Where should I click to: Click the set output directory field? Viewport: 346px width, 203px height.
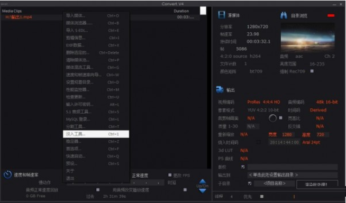[293, 175]
